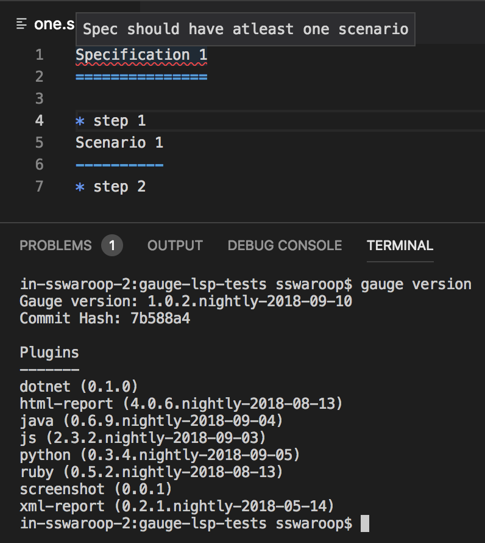Click the blue asterisk before step 2

tap(80, 186)
